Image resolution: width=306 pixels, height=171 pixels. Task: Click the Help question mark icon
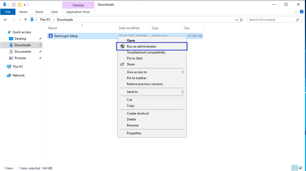coord(301,12)
